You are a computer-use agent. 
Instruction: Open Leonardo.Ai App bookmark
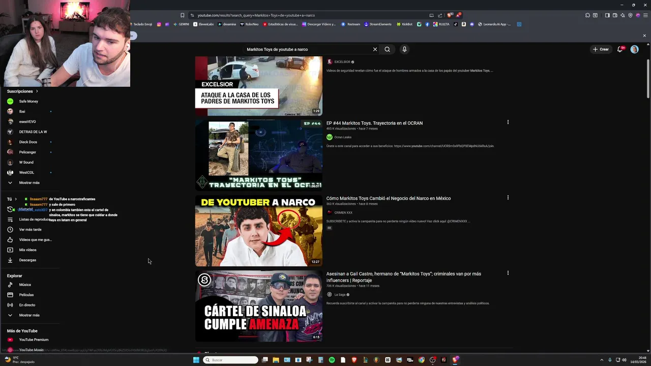pyautogui.click(x=494, y=24)
